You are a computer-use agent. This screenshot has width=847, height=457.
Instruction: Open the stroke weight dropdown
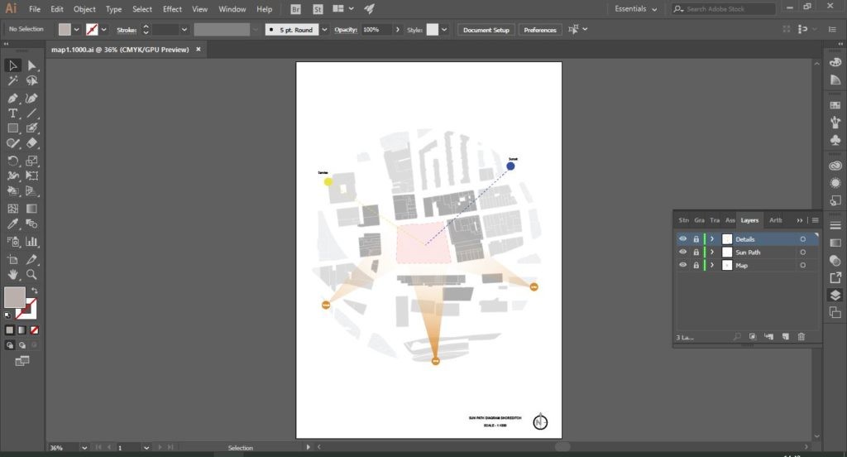click(x=184, y=30)
